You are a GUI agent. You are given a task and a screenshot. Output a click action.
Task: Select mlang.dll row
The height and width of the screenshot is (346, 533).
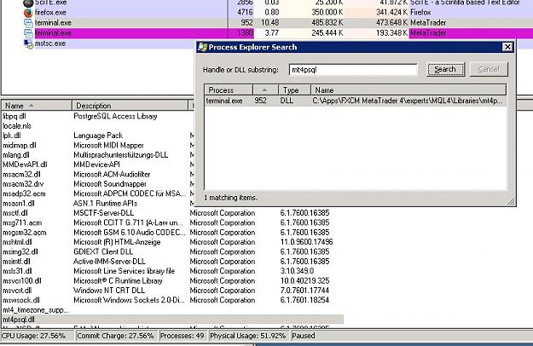tap(16, 155)
